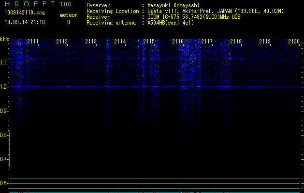Click the Ovserver label

pos(98,5)
